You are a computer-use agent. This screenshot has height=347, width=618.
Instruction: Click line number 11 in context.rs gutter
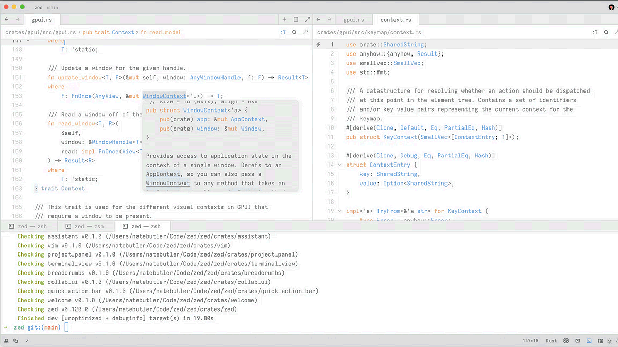(330, 137)
